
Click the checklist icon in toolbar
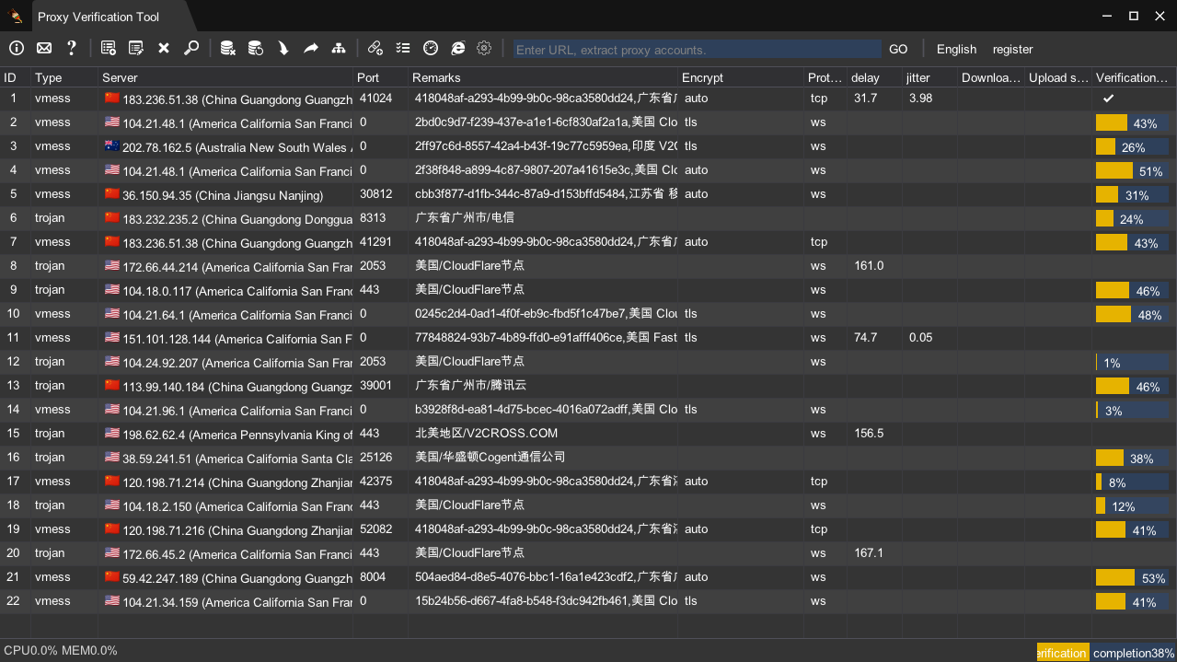tap(403, 48)
